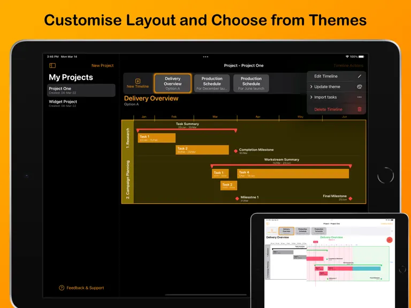This screenshot has height=308, width=411.
Task: Click the Completion Milestone diamond
Action: coord(235,151)
